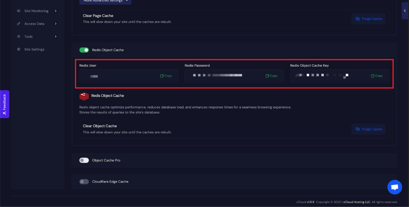Copy the Redis Password value

[271, 76]
